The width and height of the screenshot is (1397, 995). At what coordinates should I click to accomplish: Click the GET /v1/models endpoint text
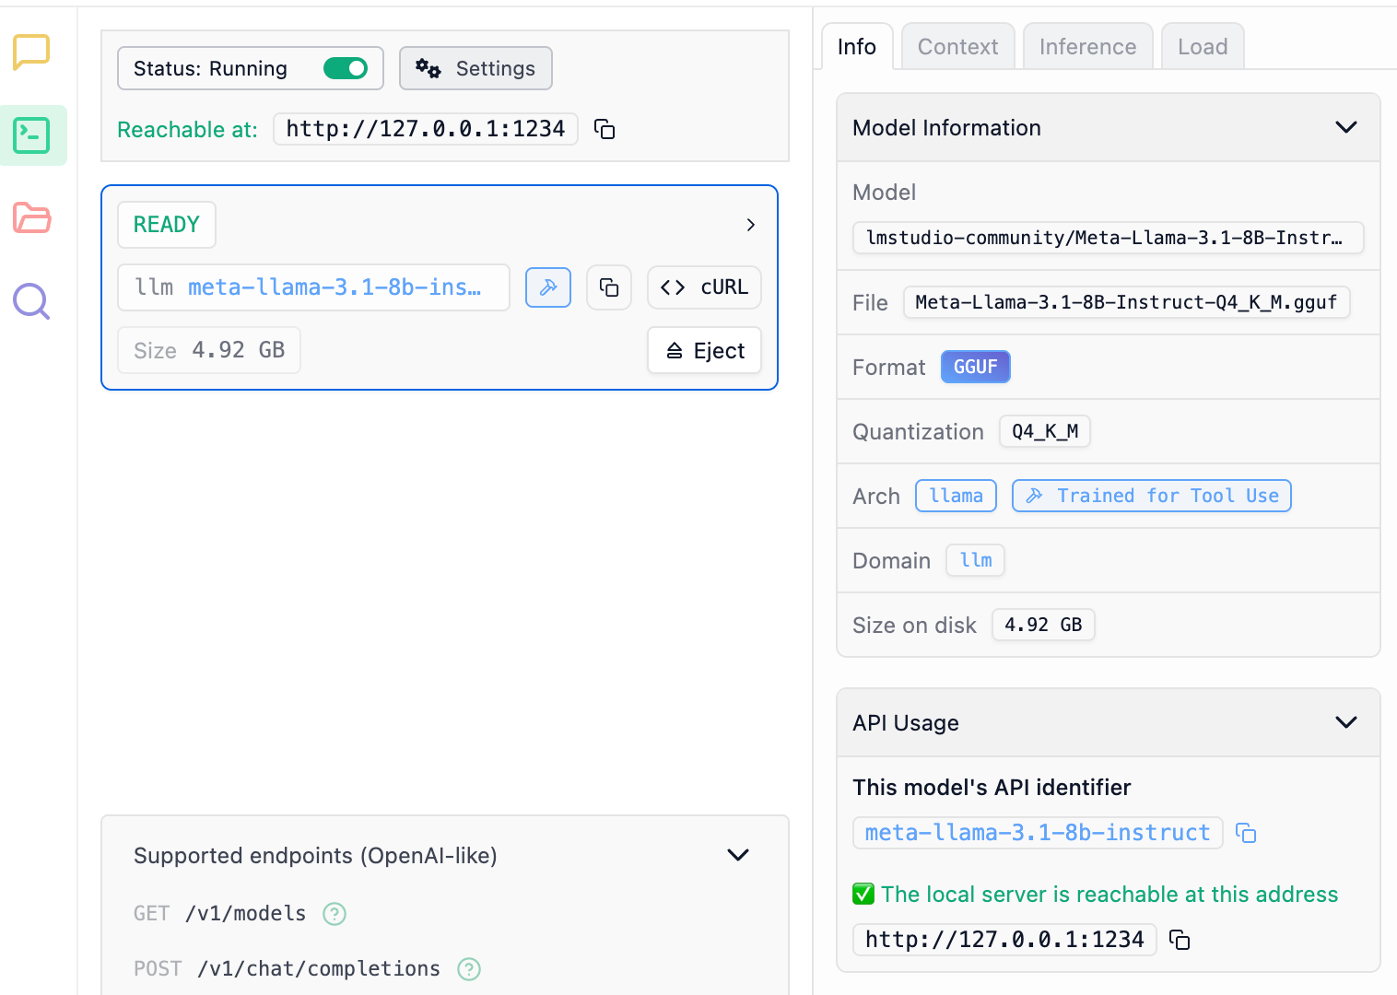220,914
